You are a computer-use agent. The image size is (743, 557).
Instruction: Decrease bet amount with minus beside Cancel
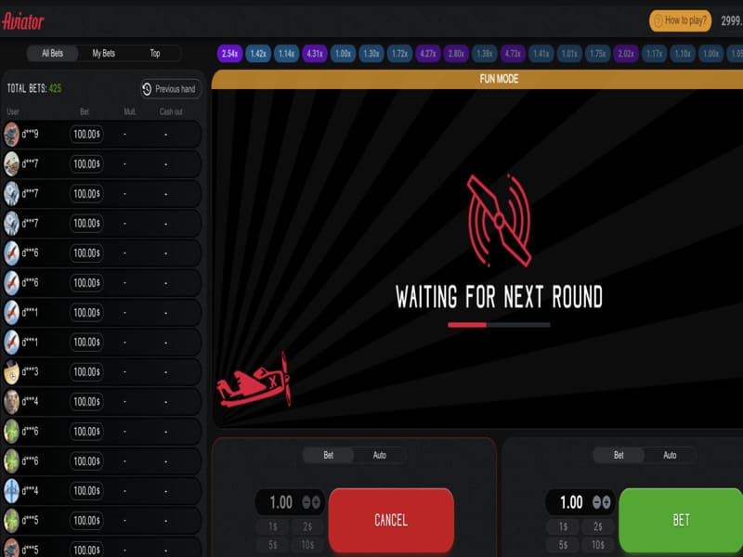[306, 502]
